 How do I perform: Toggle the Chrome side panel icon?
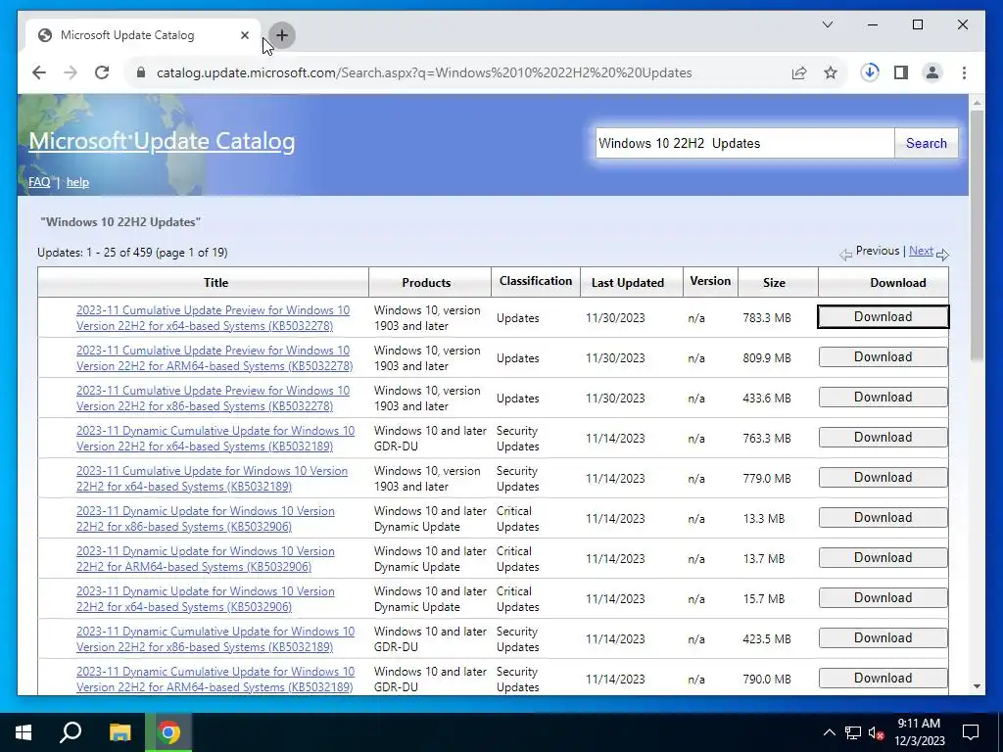[901, 72]
